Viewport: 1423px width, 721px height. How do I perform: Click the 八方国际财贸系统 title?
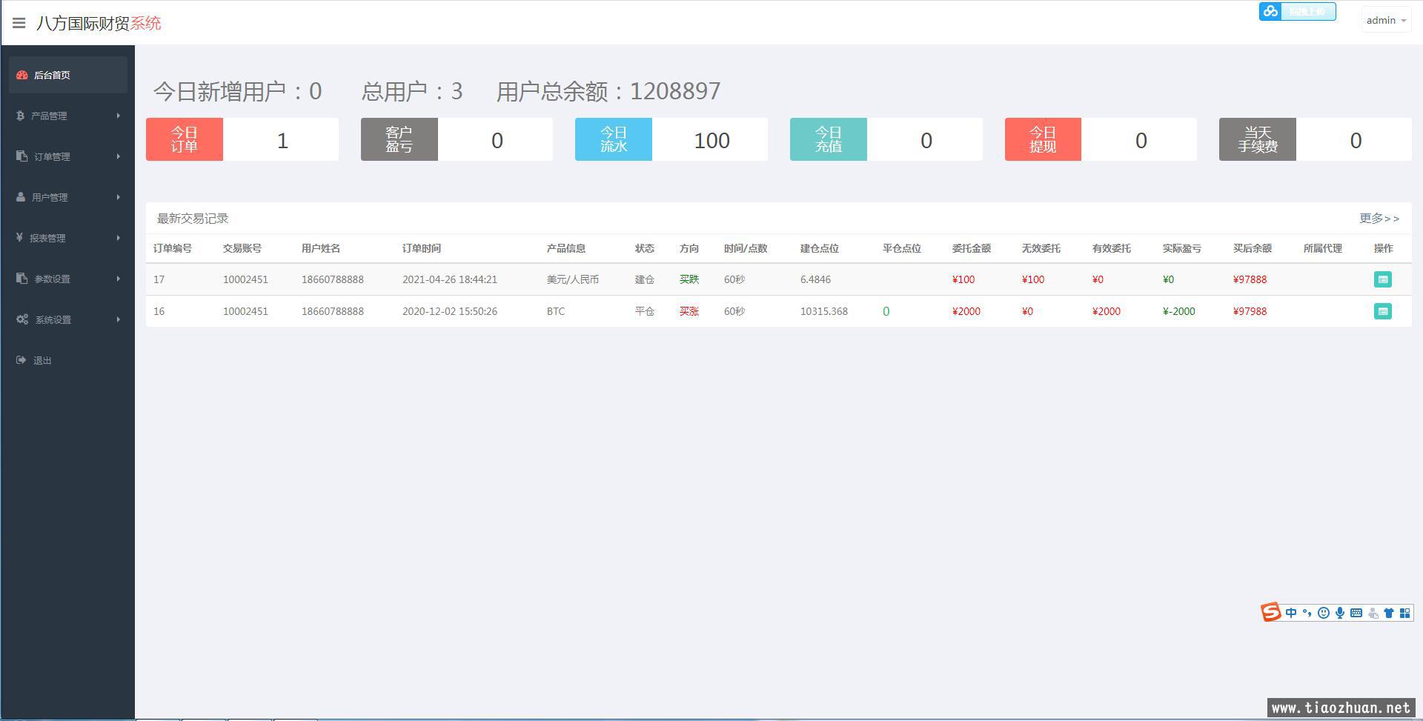(99, 23)
